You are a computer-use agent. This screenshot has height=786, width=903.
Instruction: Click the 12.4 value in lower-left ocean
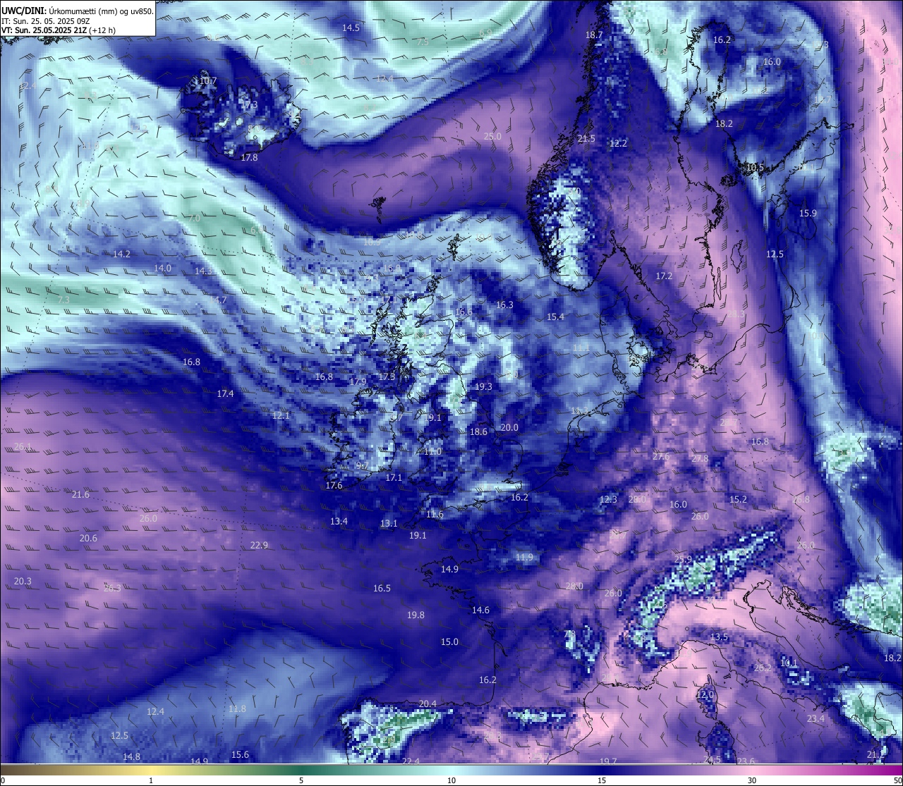tap(155, 711)
